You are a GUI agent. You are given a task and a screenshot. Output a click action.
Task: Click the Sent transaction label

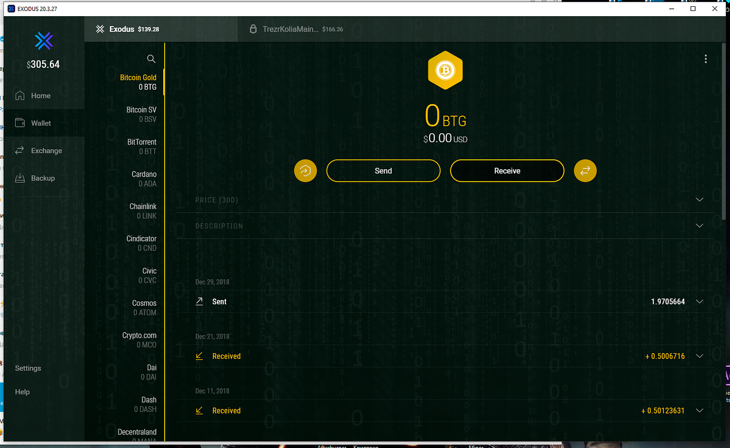[220, 302]
